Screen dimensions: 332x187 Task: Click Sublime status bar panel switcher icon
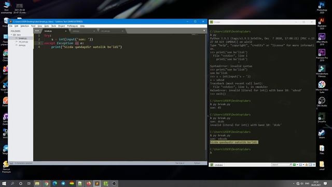click(x=11, y=163)
